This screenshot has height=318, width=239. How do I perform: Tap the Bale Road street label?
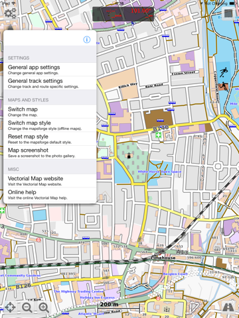[x=154, y=85]
